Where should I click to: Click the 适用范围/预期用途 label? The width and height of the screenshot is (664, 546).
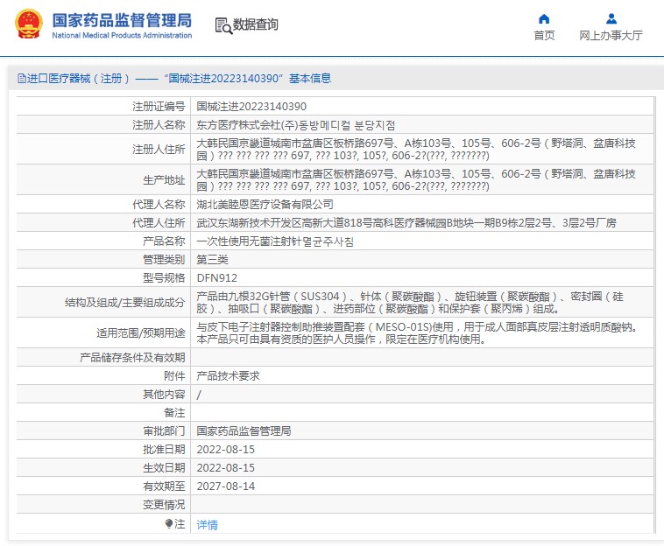point(140,333)
